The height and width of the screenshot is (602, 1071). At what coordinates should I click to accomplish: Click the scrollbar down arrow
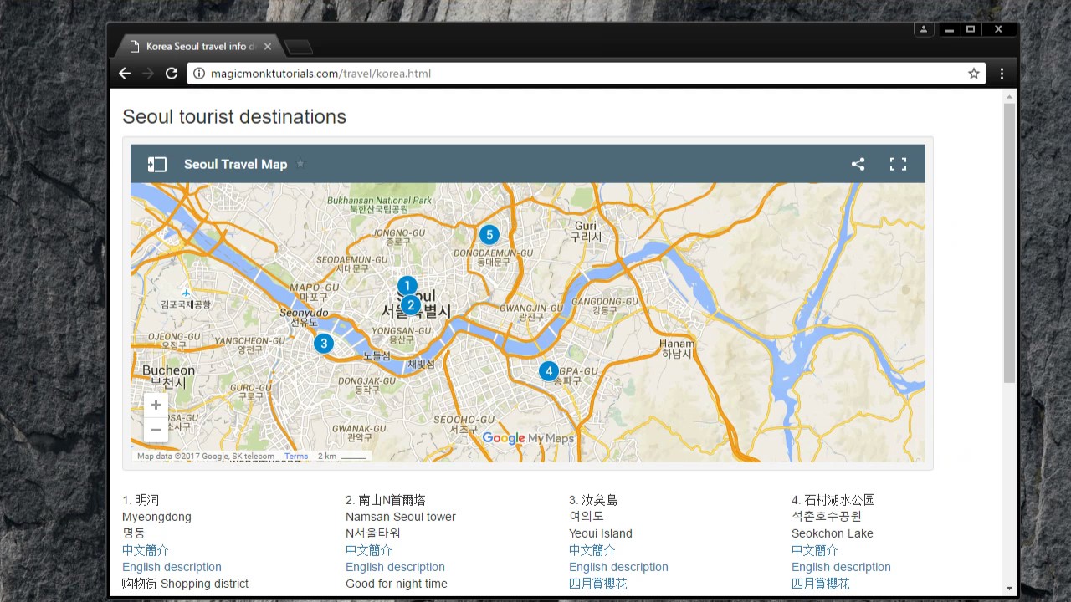[1009, 589]
